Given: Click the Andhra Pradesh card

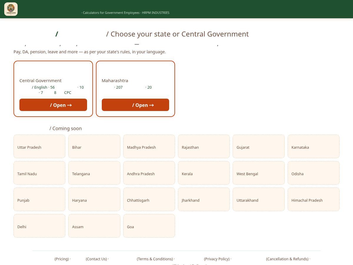Looking at the screenshot, I should pyautogui.click(x=149, y=173).
